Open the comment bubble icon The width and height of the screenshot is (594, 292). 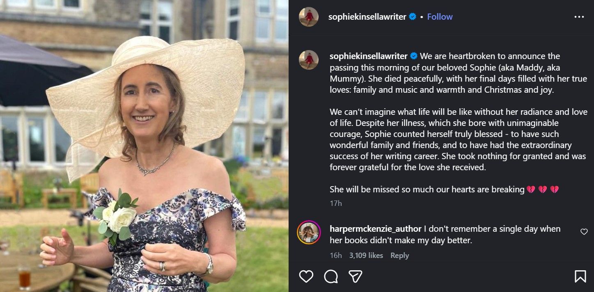point(331,276)
